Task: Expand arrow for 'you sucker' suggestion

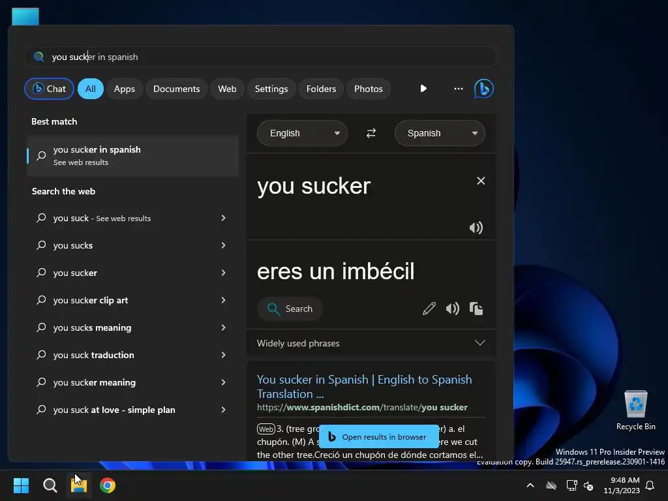Action: point(223,273)
